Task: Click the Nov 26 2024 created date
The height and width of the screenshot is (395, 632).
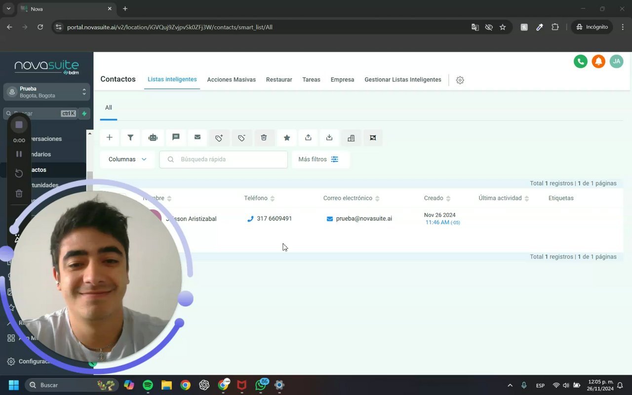Action: click(x=439, y=215)
